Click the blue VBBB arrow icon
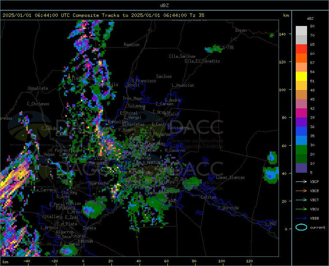 pyautogui.click(x=301, y=218)
